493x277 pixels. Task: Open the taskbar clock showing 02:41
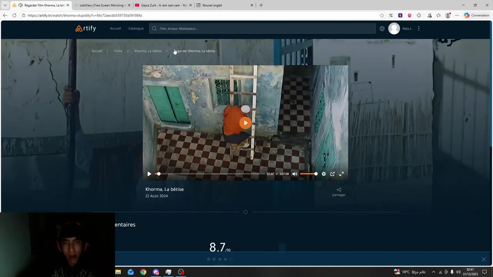[470, 272]
